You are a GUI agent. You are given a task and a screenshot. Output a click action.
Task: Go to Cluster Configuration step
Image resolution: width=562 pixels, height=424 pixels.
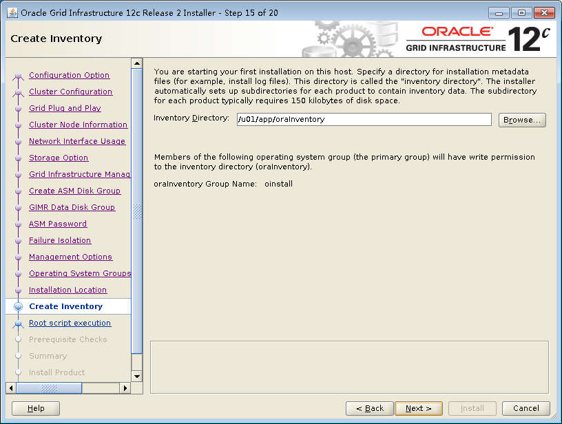pyautogui.click(x=71, y=92)
